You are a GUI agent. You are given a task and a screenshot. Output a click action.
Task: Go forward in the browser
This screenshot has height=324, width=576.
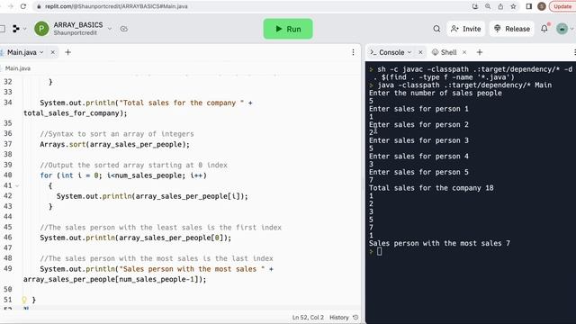click(x=10, y=6)
